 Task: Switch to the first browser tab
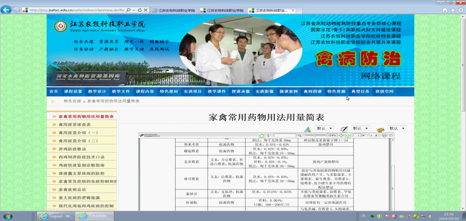tap(174, 10)
